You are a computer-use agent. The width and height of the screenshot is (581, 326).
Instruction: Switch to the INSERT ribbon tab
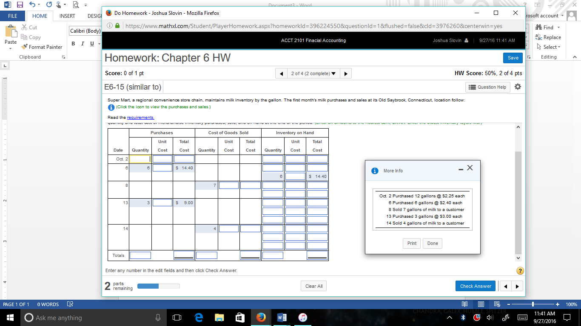[67, 16]
